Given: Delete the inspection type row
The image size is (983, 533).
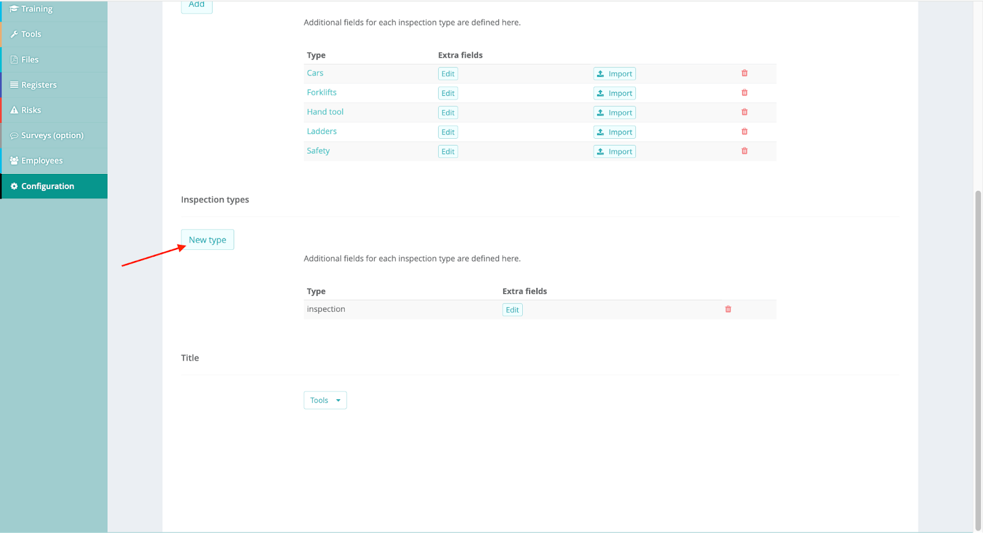Looking at the screenshot, I should (728, 309).
